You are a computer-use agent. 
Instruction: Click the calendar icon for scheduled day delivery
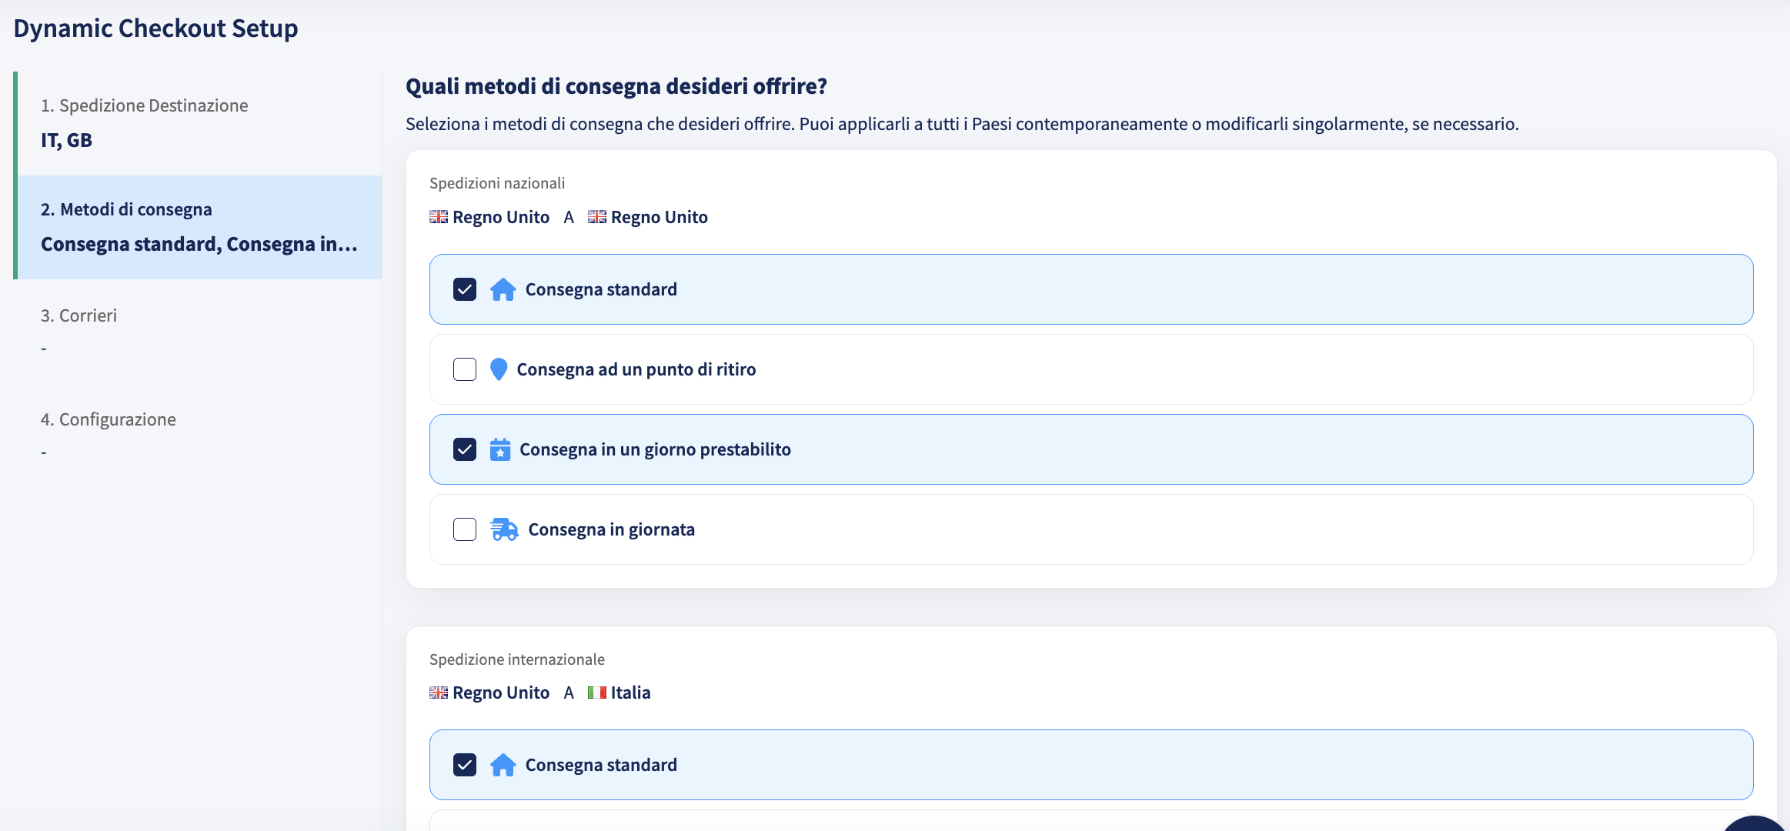500,449
